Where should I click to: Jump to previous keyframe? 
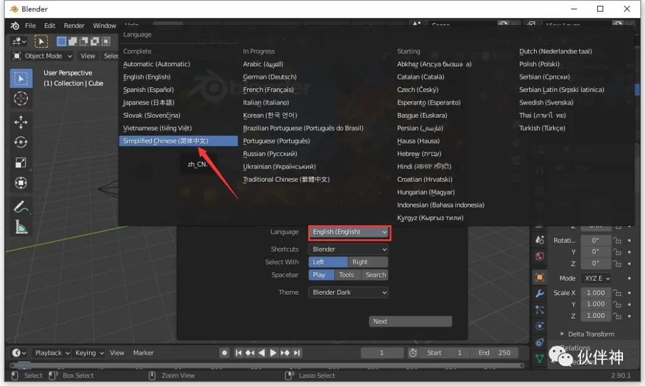click(250, 353)
